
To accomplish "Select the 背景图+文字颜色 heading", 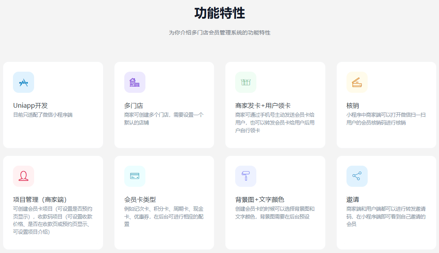I will [259, 200].
